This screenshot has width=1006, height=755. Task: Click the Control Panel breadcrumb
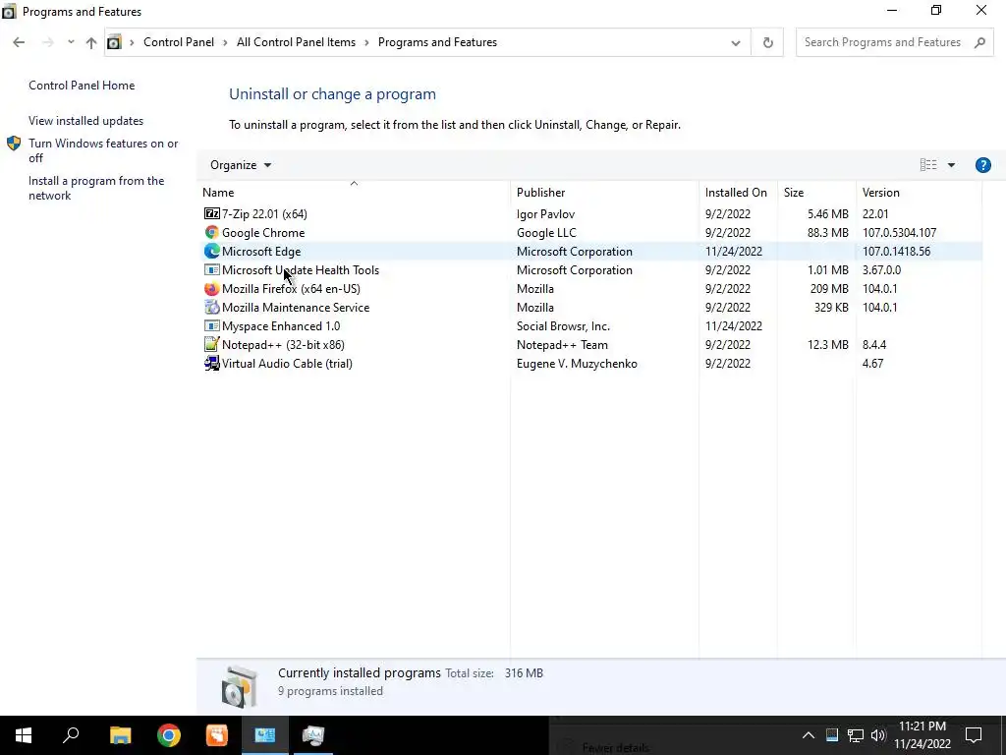point(179,42)
